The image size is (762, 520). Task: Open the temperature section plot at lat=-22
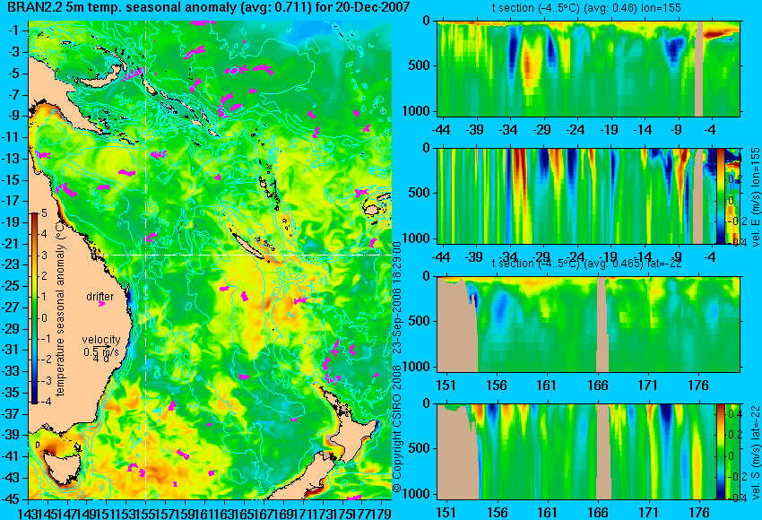click(588, 325)
